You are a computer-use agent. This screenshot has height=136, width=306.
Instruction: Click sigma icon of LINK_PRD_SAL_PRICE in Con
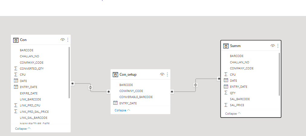point(16,112)
